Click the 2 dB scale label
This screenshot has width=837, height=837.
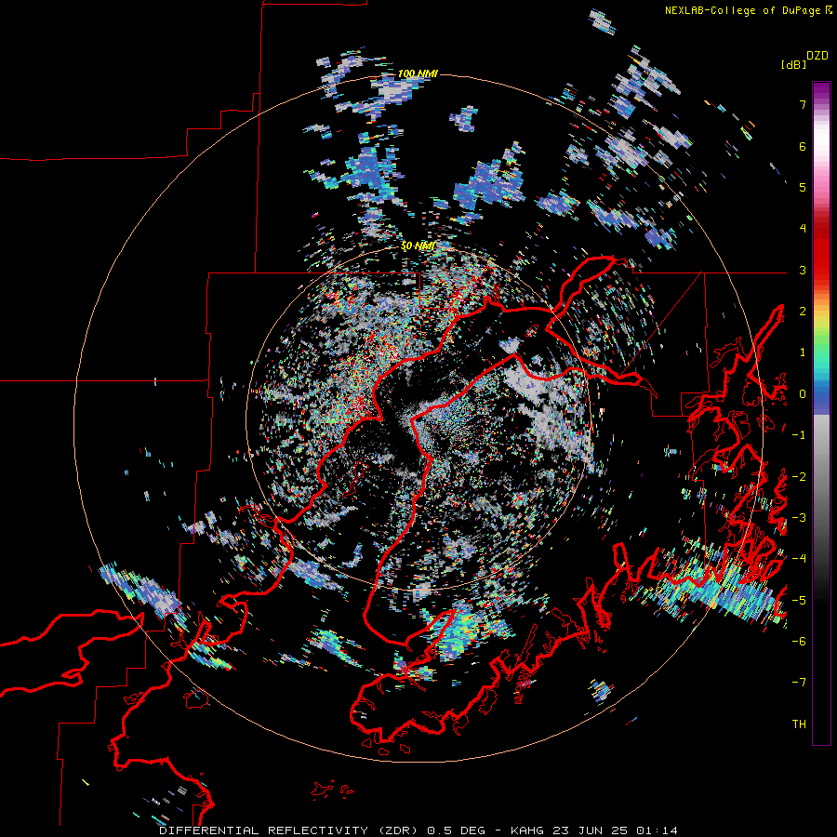click(x=803, y=312)
